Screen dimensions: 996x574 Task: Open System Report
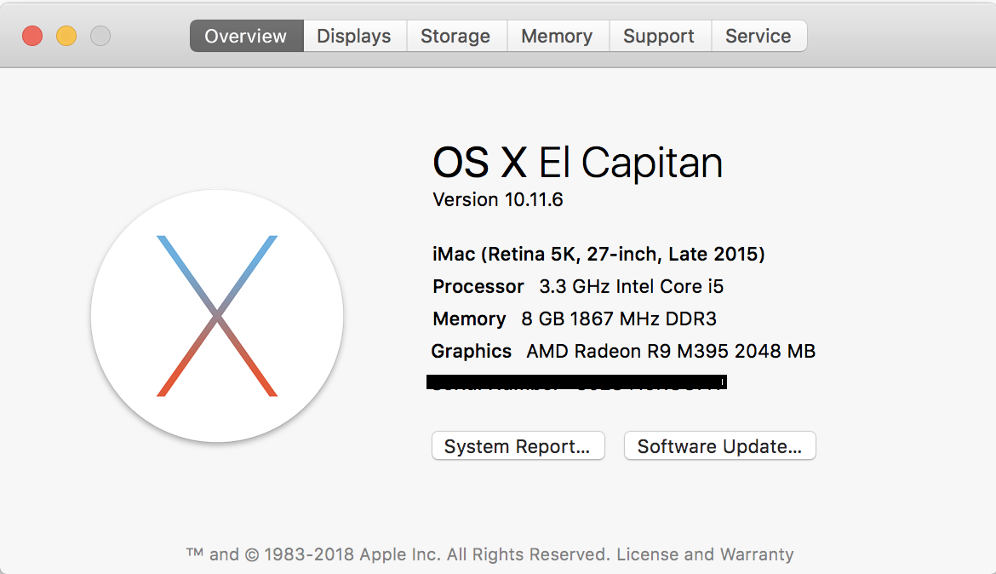(518, 446)
